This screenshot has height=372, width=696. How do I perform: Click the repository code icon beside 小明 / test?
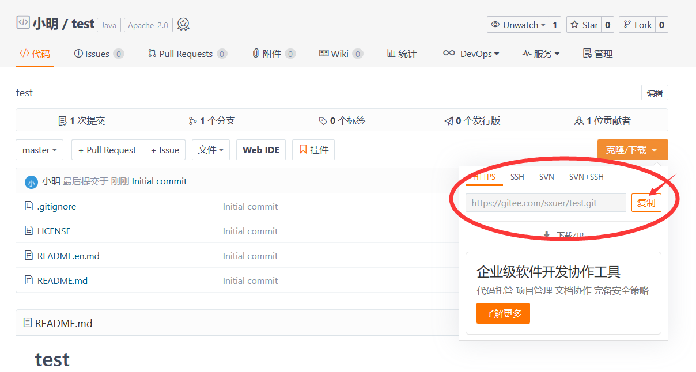coord(22,23)
